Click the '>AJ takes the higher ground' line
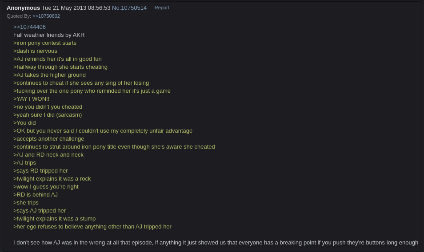 pyautogui.click(x=49, y=75)
